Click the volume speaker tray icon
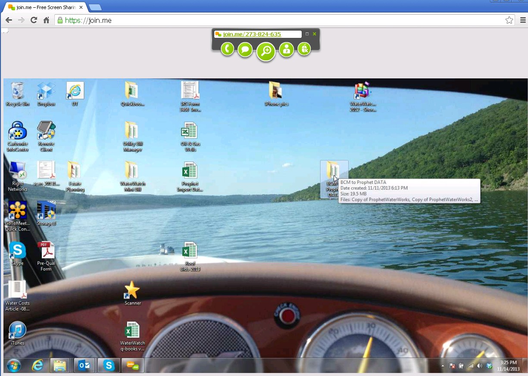The width and height of the screenshot is (528, 376). pos(480,366)
